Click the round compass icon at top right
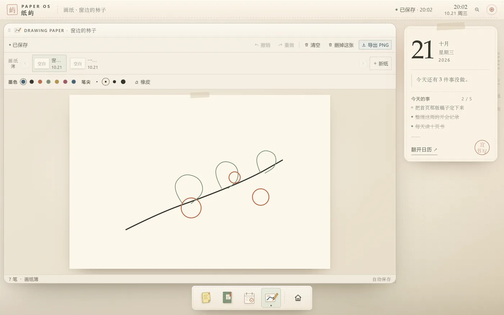 [491, 10]
